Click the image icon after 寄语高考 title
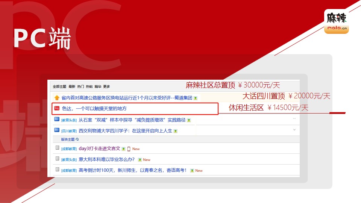Viewport: 361px width, 203px height. point(192,171)
